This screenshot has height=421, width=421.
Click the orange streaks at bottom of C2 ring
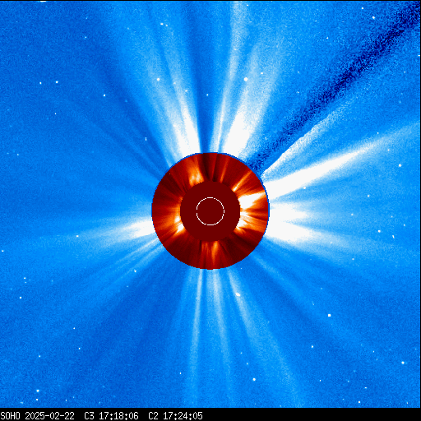coord(210,252)
